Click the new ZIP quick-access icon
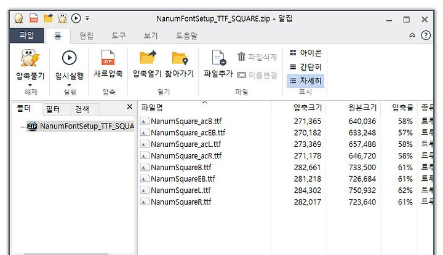This screenshot has height=255, width=443. (x=34, y=18)
